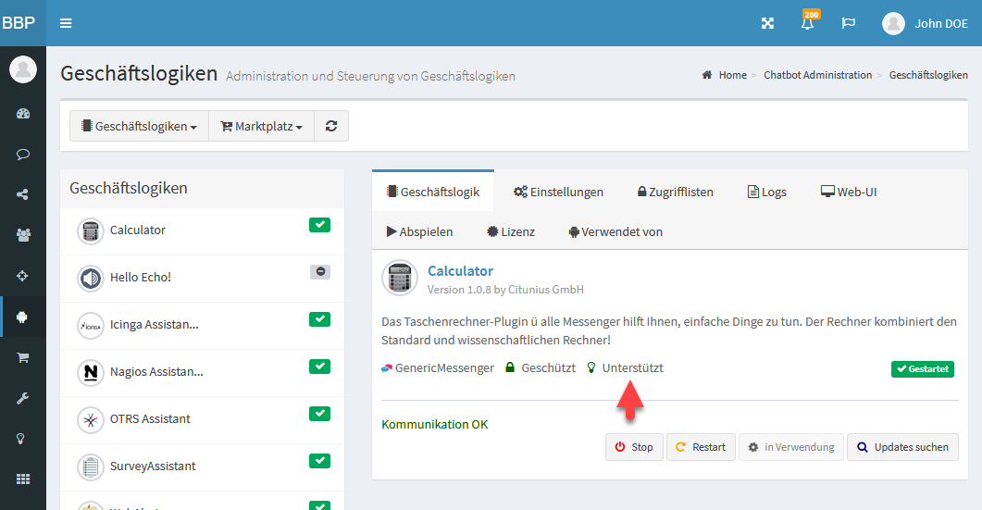Select SurveyAssistant in the list
The width and height of the screenshot is (982, 510).
point(202,466)
